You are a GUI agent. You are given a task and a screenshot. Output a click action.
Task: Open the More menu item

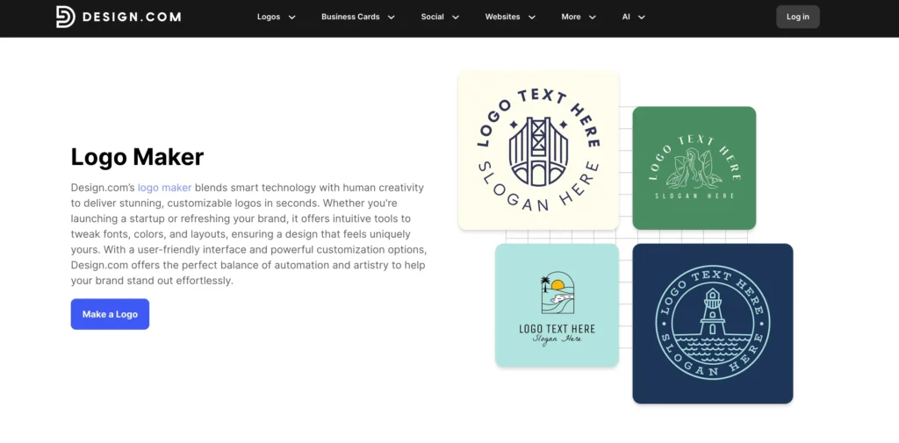tap(572, 18)
